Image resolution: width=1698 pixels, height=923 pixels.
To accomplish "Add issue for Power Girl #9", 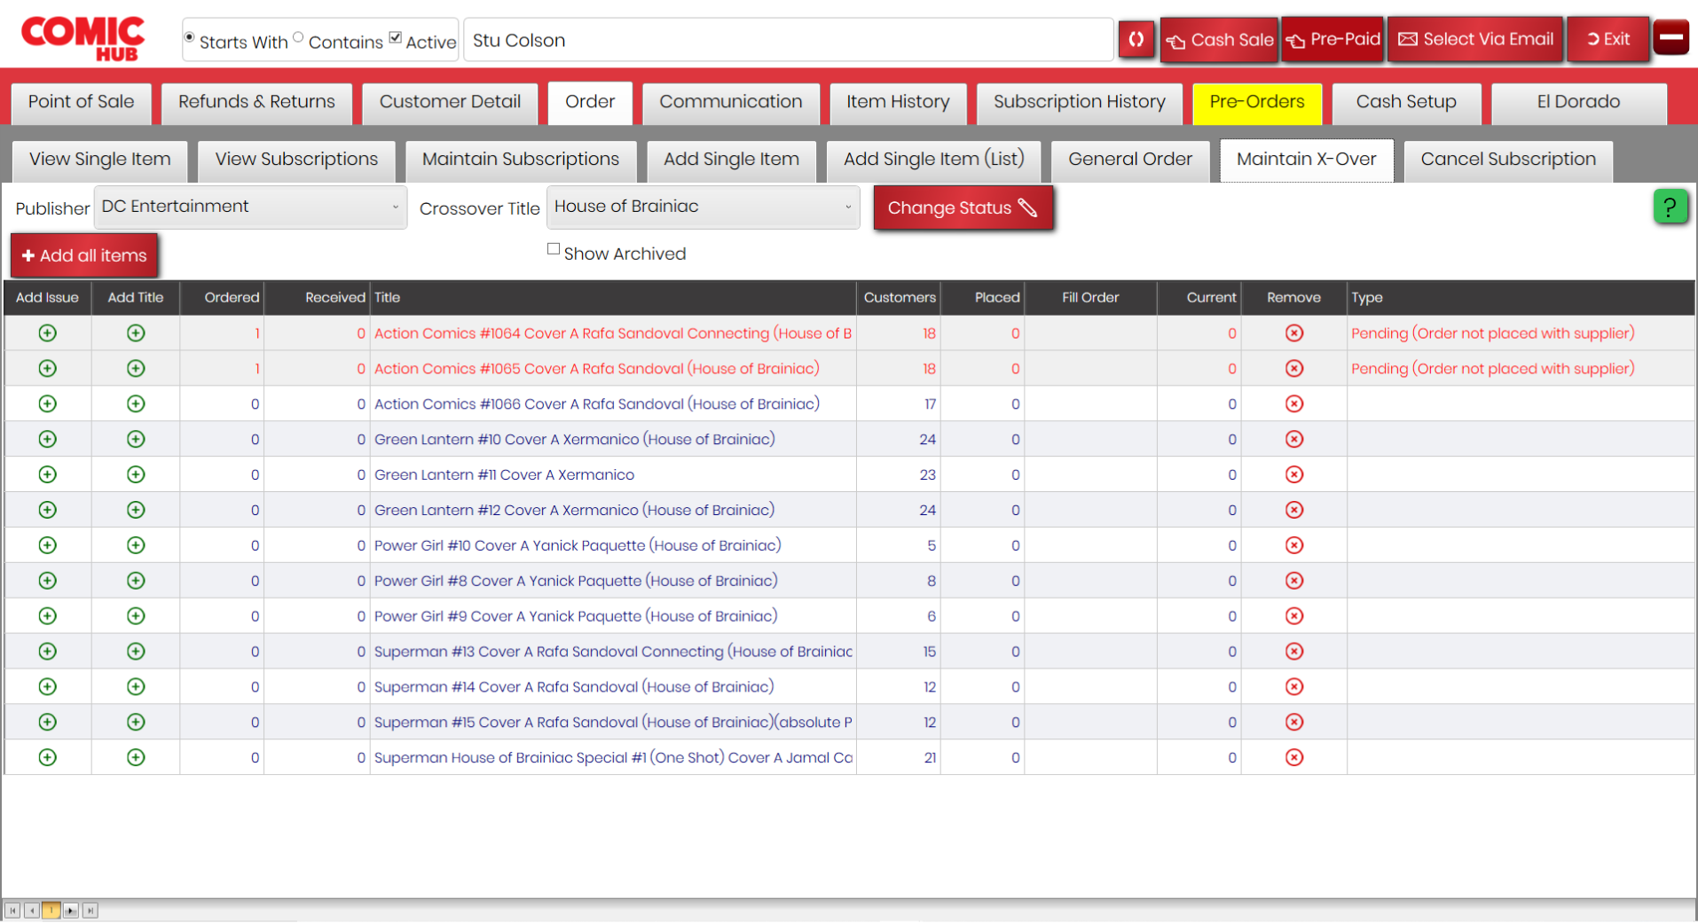I will (48, 616).
